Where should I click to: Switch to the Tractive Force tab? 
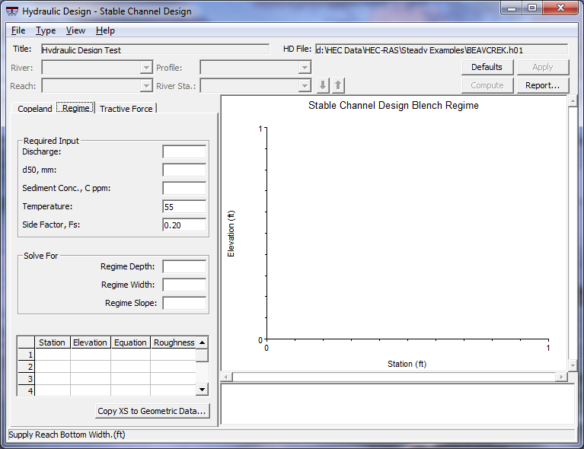click(126, 109)
